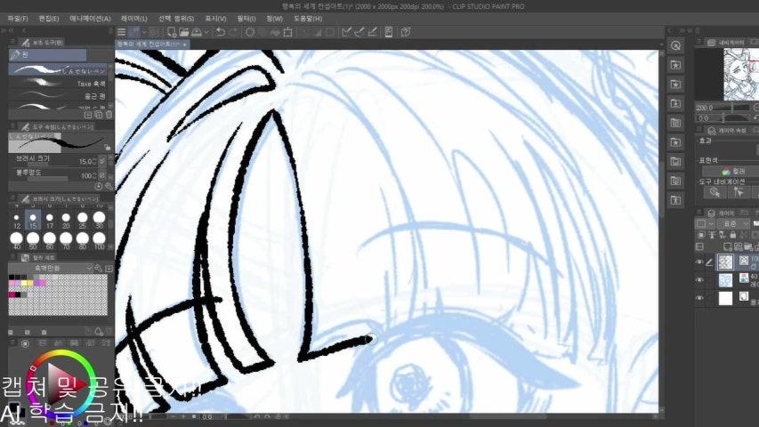This screenshot has width=759, height=427.
Task: Adjust the 불투명도 opacity slider
Action: pyautogui.click(x=47, y=179)
